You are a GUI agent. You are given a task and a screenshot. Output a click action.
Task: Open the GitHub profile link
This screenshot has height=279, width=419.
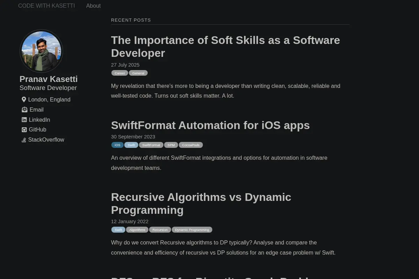pos(38,129)
